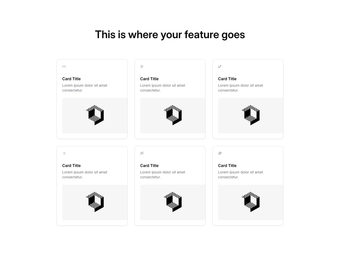This screenshot has width=340, height=255.
Task: Click the magic wand icon
Action: (x=142, y=153)
